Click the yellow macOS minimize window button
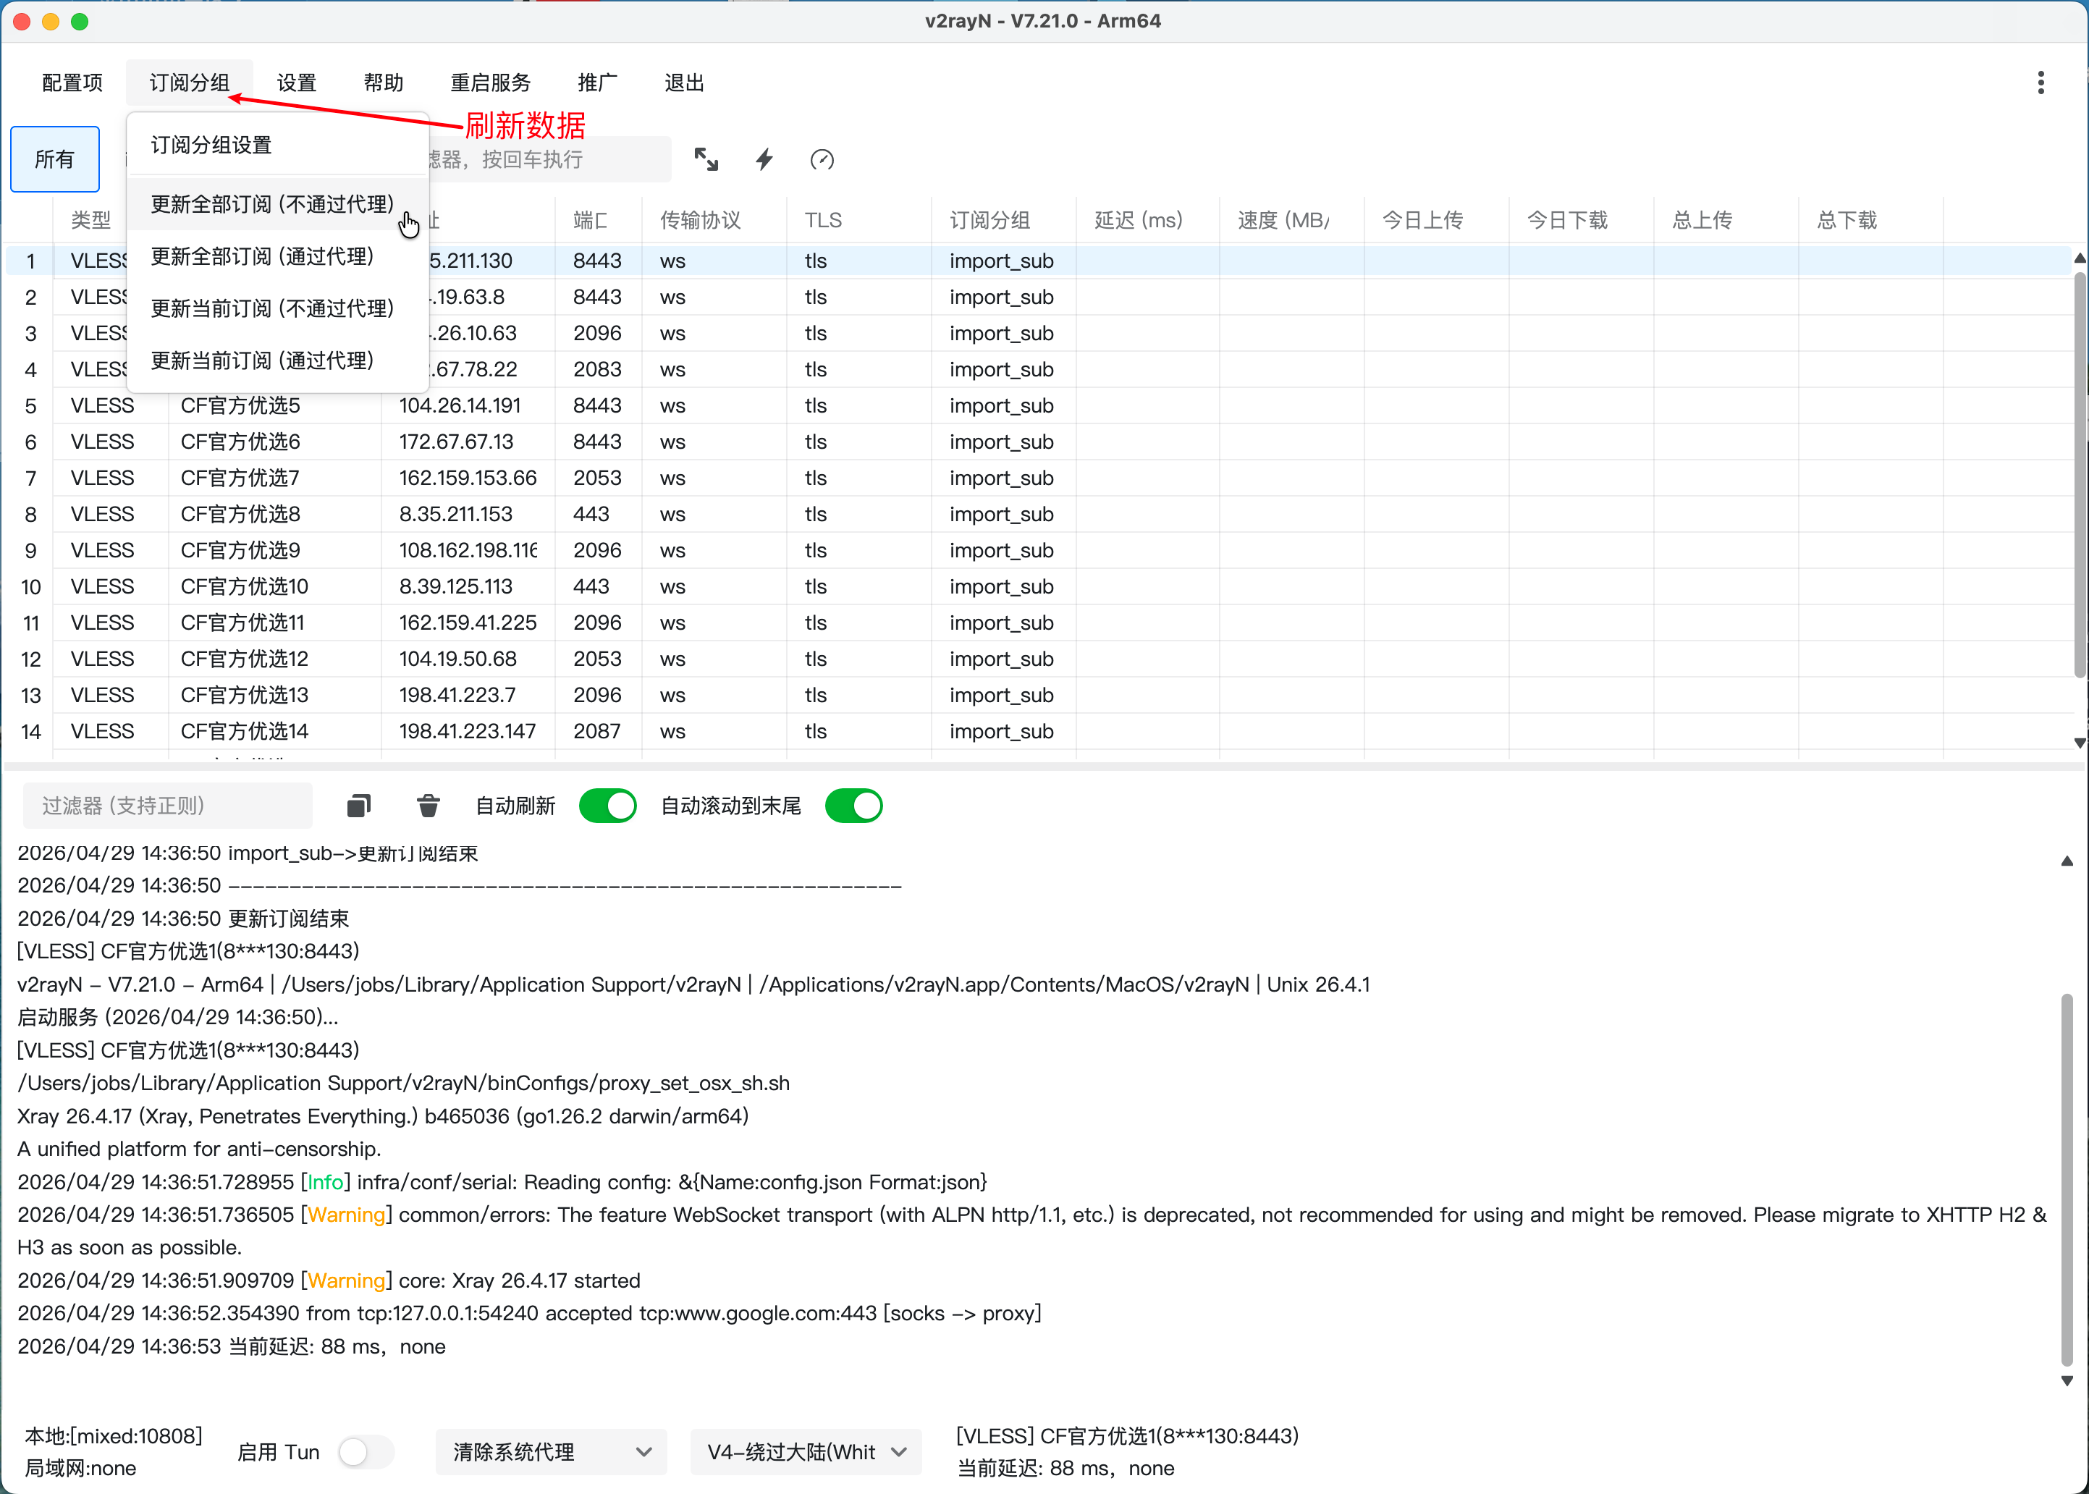 tap(51, 21)
